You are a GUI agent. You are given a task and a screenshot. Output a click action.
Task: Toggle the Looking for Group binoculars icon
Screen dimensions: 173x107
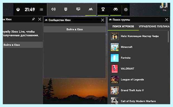tap(116, 9)
